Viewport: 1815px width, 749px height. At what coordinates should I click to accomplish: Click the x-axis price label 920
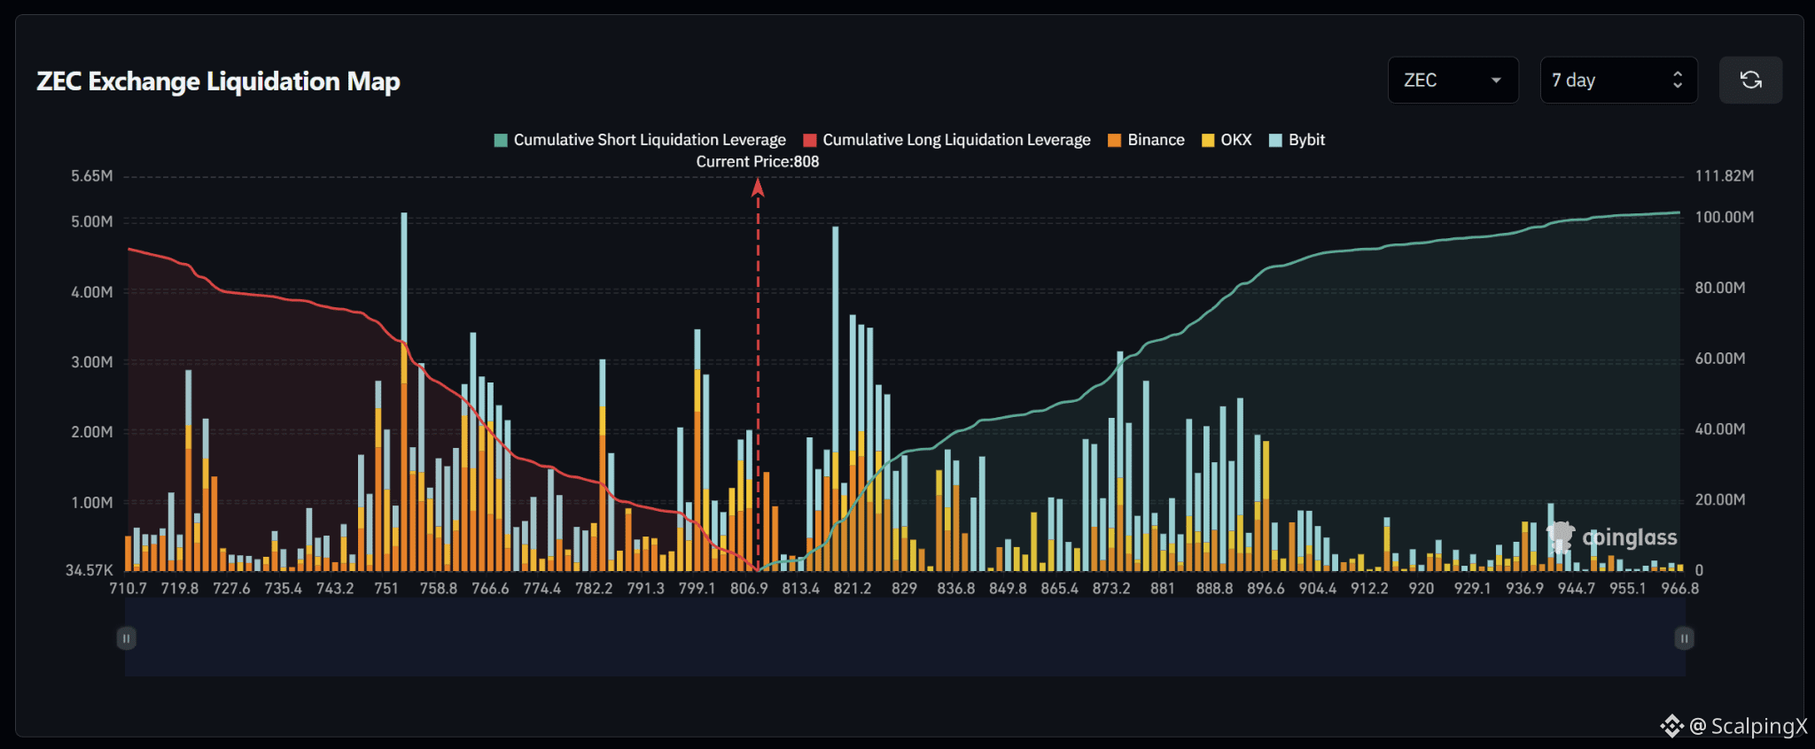tap(1422, 589)
